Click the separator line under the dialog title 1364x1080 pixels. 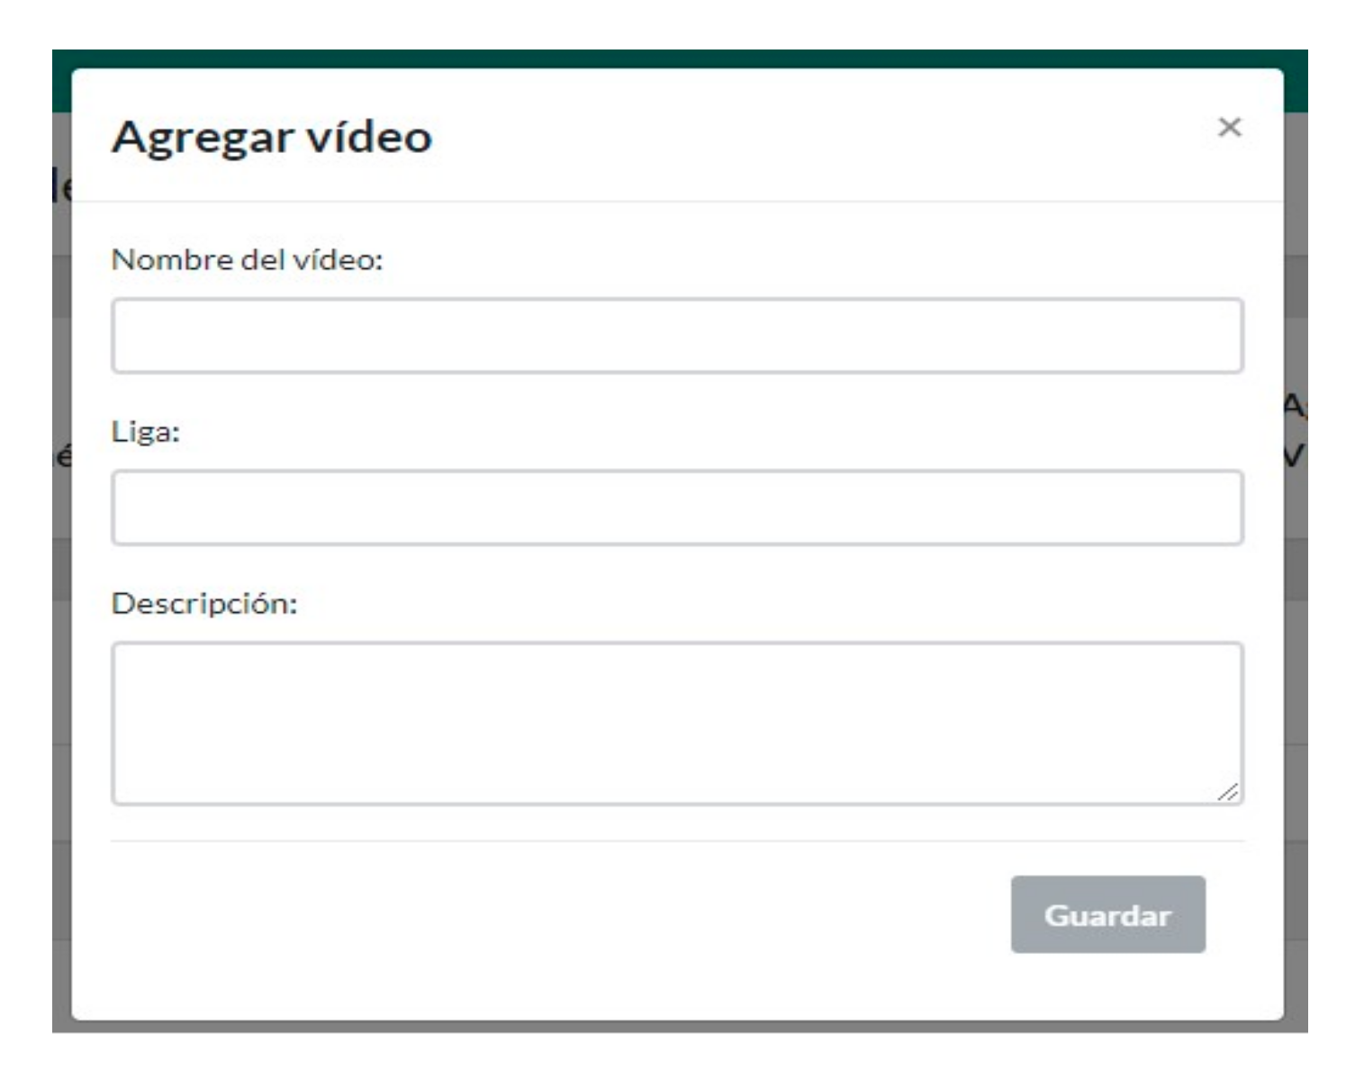click(677, 202)
